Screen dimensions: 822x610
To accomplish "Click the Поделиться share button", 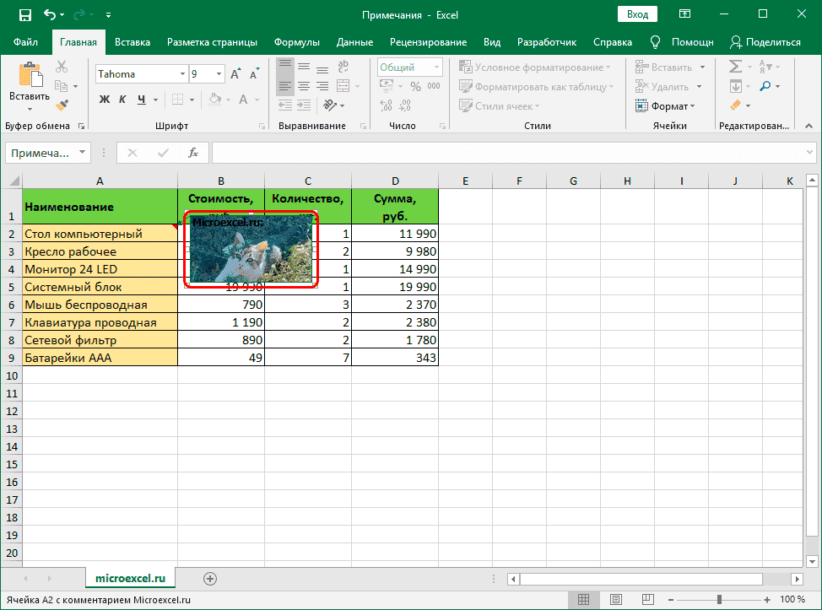I will pyautogui.click(x=765, y=42).
